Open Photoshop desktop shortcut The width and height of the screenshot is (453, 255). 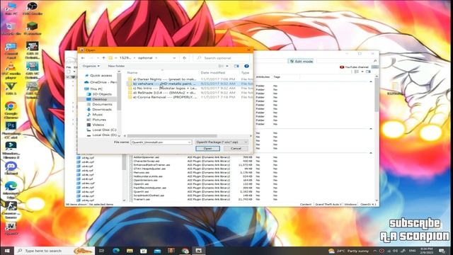click(x=11, y=130)
